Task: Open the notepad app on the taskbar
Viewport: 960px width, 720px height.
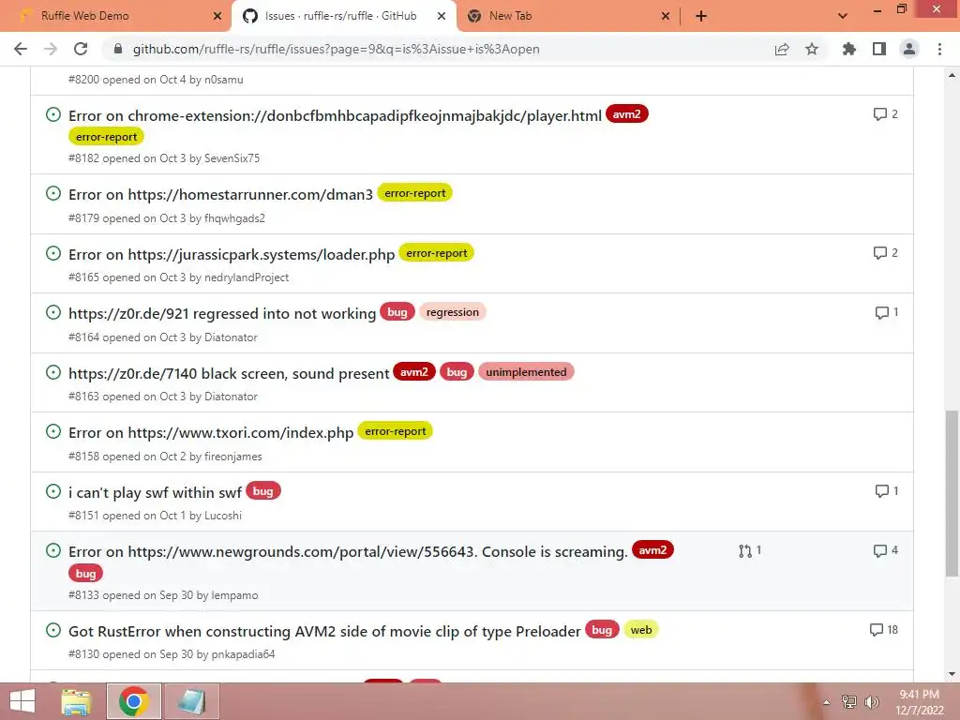Action: pyautogui.click(x=191, y=701)
